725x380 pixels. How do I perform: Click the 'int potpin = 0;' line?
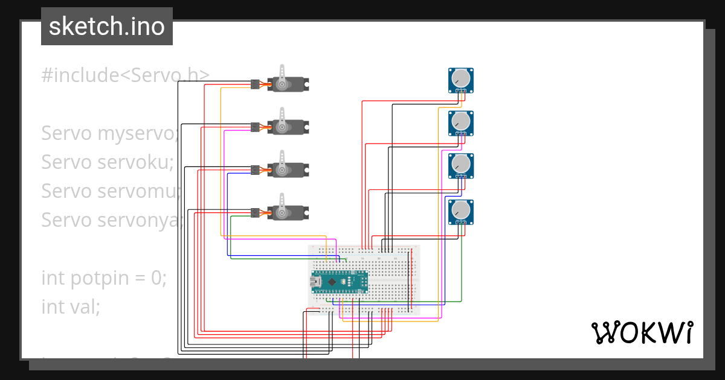(x=103, y=278)
